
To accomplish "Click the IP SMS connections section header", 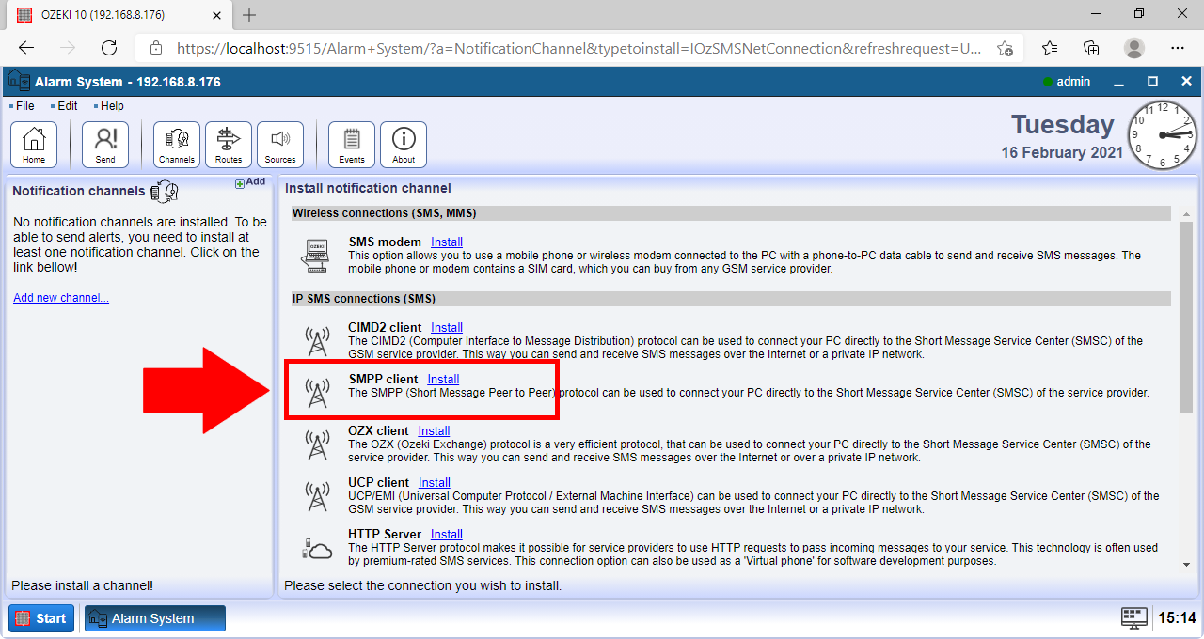I will [x=731, y=299].
